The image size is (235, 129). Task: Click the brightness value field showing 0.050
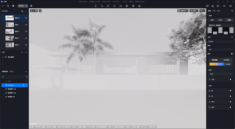(220, 42)
